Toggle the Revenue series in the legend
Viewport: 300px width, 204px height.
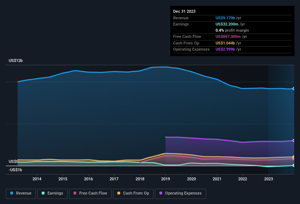21,193
